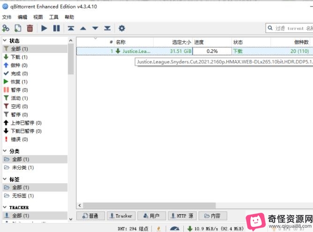Sort by the 选定大小 column header
313x232 pixels.
point(173,42)
